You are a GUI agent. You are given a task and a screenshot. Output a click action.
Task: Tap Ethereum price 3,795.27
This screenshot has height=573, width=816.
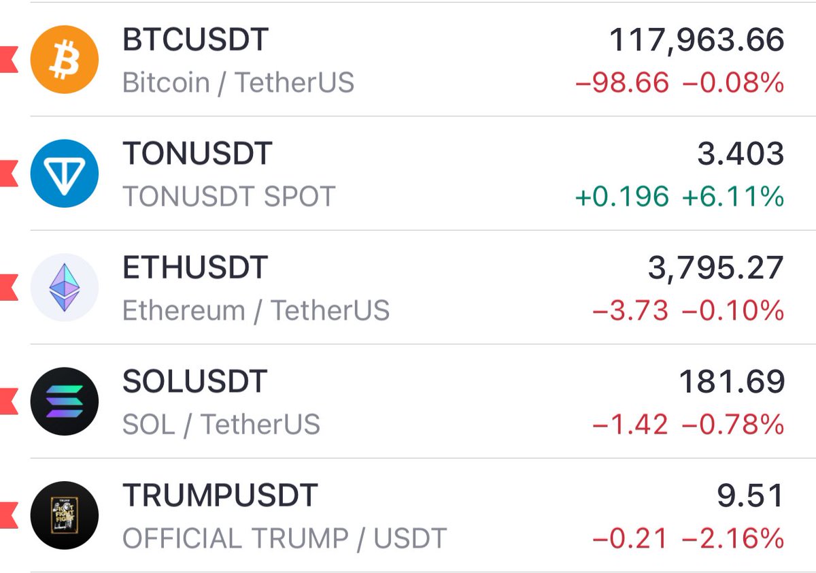(716, 269)
